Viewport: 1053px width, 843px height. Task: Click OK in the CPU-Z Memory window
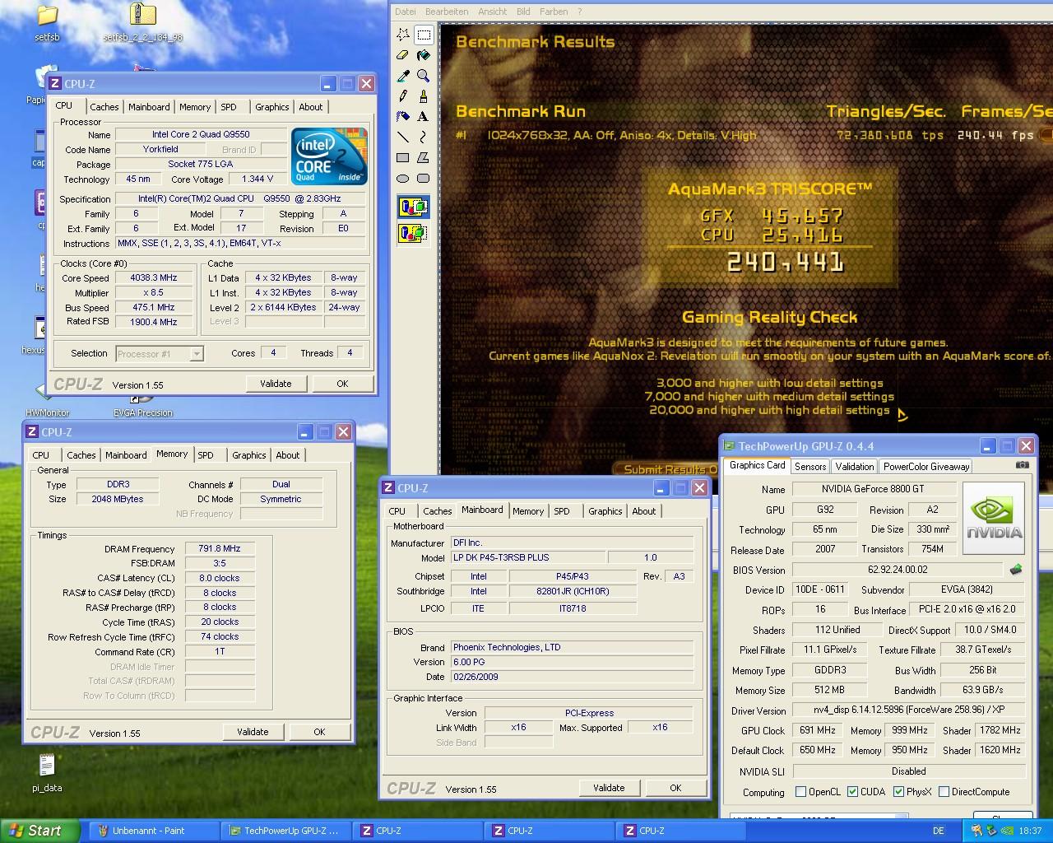coord(319,732)
